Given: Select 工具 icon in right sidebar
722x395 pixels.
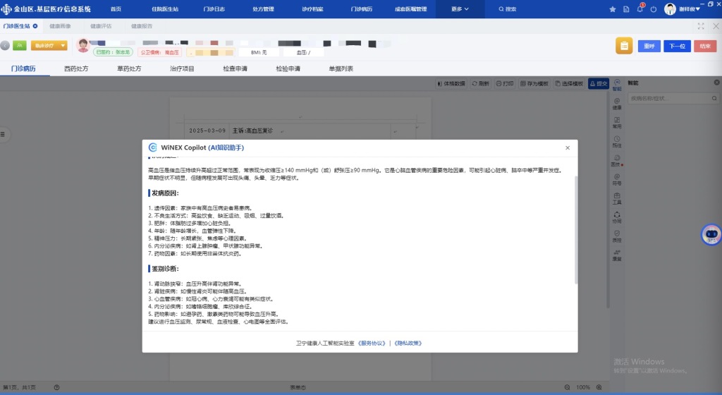Looking at the screenshot, I should (x=617, y=198).
